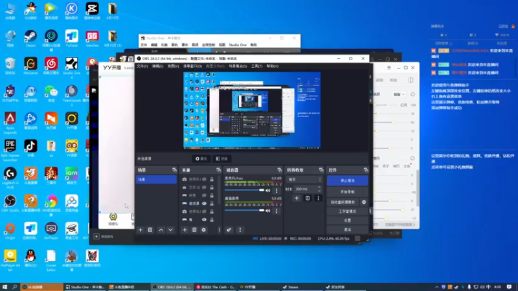Open the 新版 dropdown in the right panel
Viewport: 518px width, 291px height.
pos(399,94)
